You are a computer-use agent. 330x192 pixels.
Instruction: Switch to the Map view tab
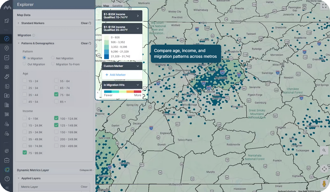click(106, 6)
